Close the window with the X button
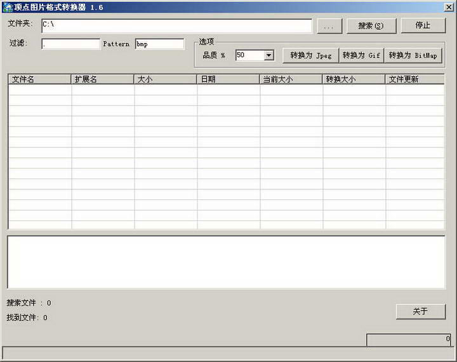The height and width of the screenshot is (362, 457). [x=448, y=7]
